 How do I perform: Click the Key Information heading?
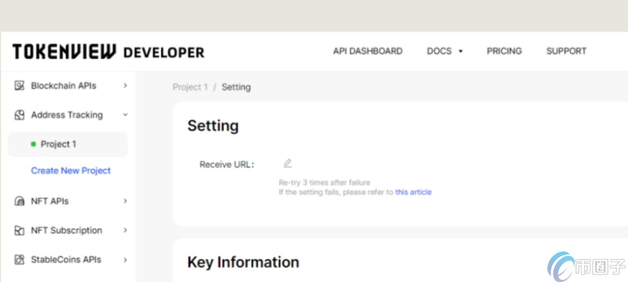[243, 263]
